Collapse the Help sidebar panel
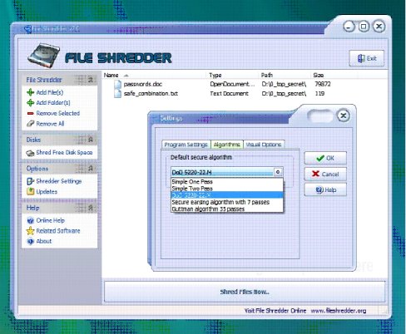This screenshot has width=406, height=334. 91,208
